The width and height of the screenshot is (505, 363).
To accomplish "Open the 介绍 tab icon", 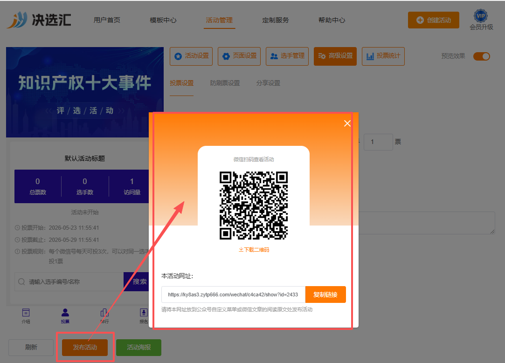I will pos(26,315).
